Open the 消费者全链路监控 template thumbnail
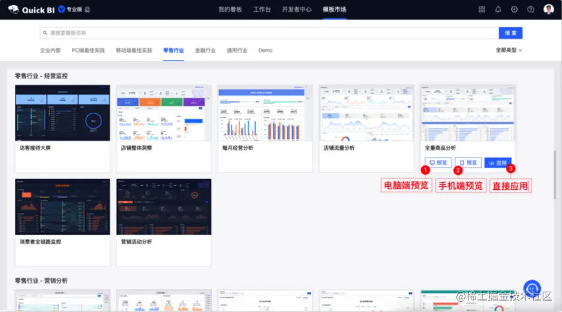 tap(62, 207)
